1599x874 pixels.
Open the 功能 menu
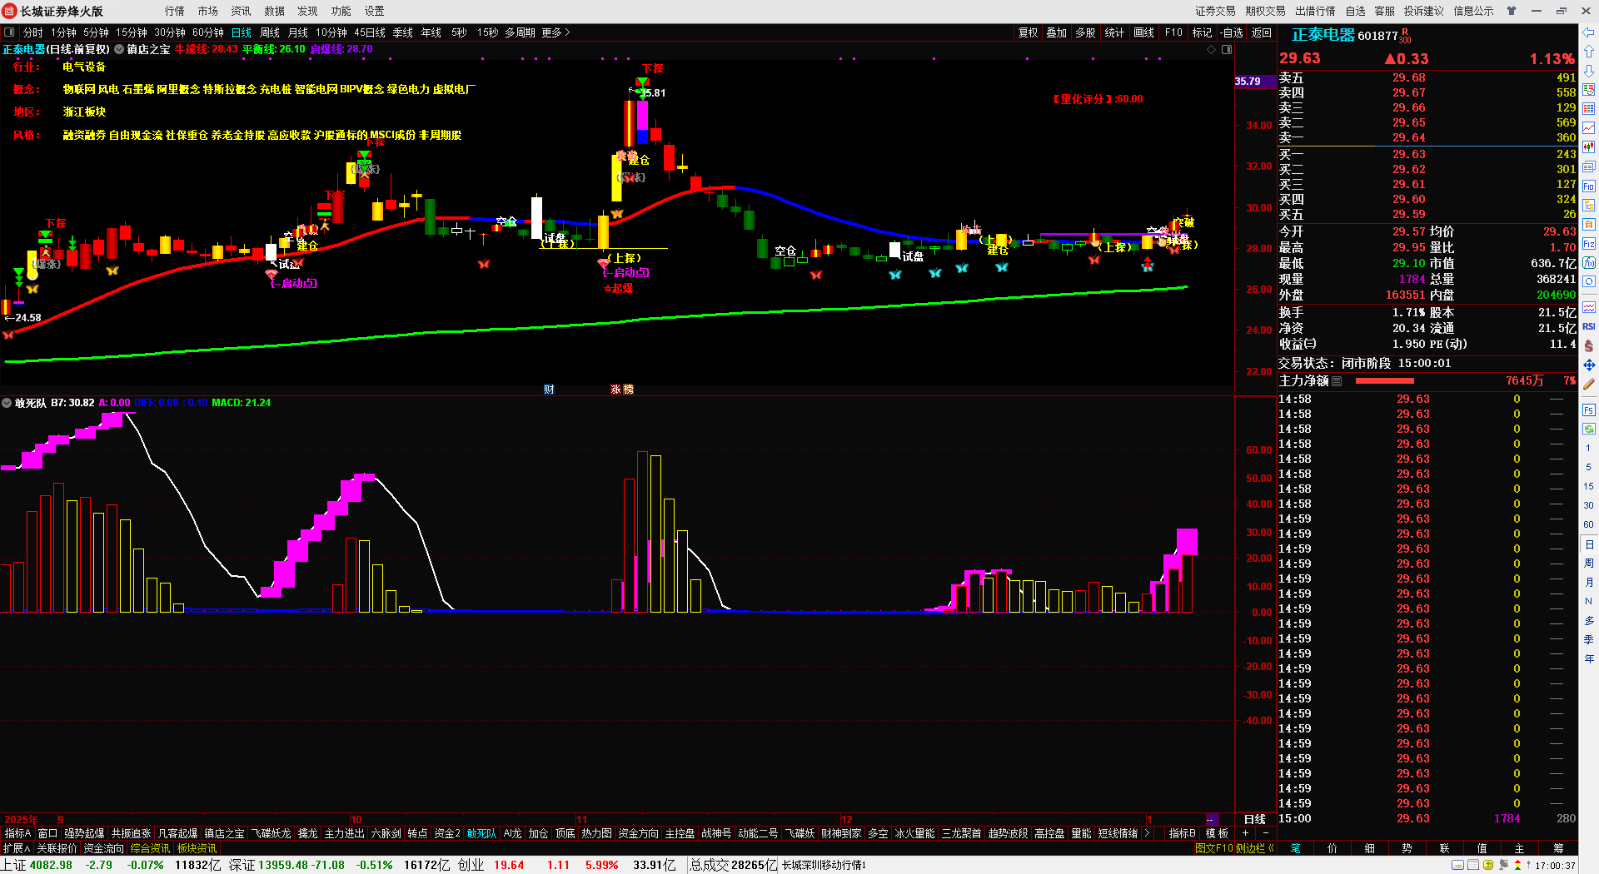tap(341, 11)
